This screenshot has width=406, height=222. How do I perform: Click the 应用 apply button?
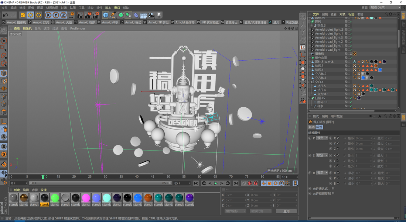click(286, 211)
